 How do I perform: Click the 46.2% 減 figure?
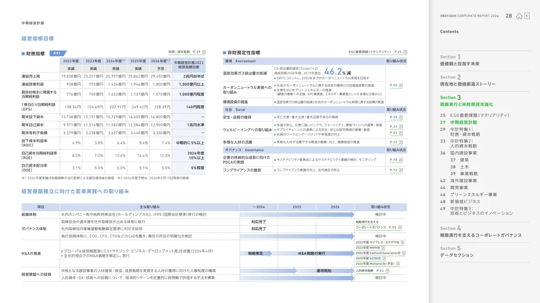(337, 71)
